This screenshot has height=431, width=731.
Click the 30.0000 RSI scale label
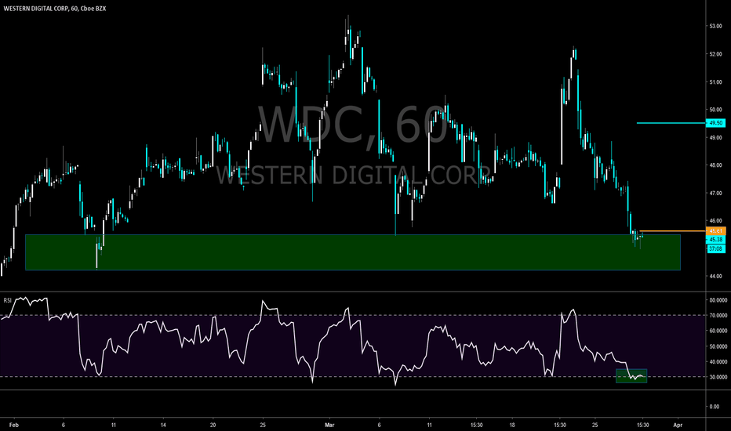[x=718, y=377]
